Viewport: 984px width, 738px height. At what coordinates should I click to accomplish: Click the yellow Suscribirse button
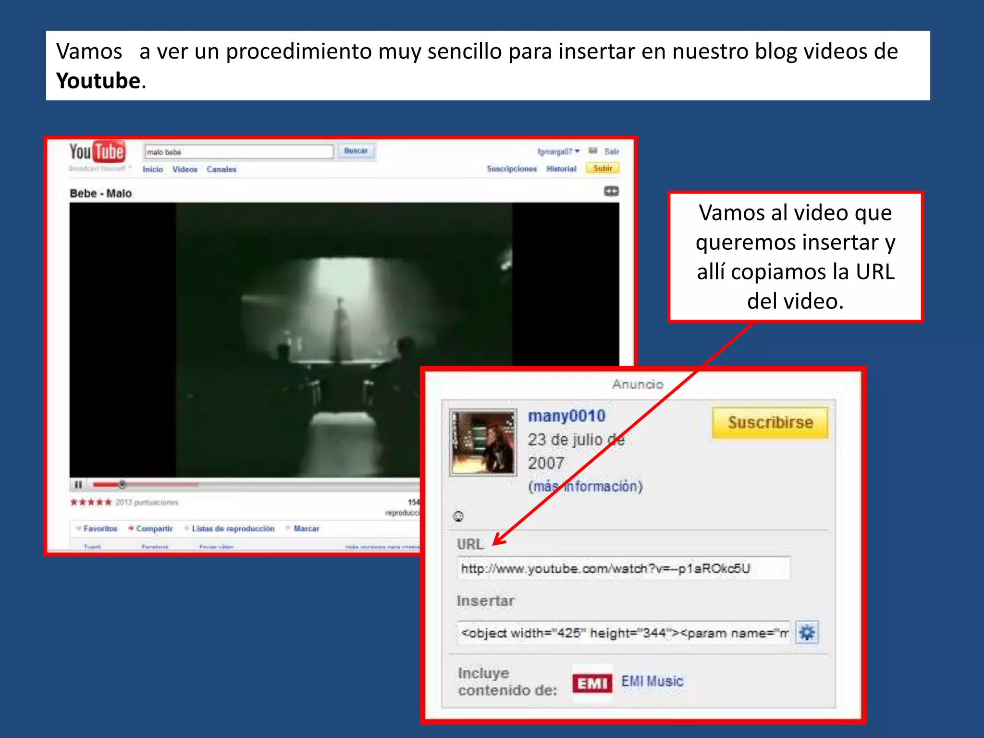[770, 422]
